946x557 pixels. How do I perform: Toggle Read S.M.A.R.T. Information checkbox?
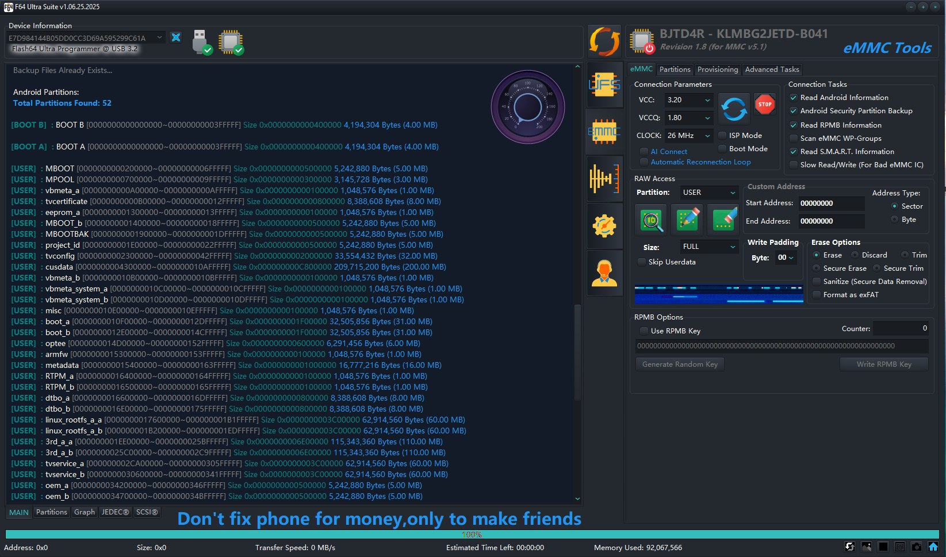(794, 152)
